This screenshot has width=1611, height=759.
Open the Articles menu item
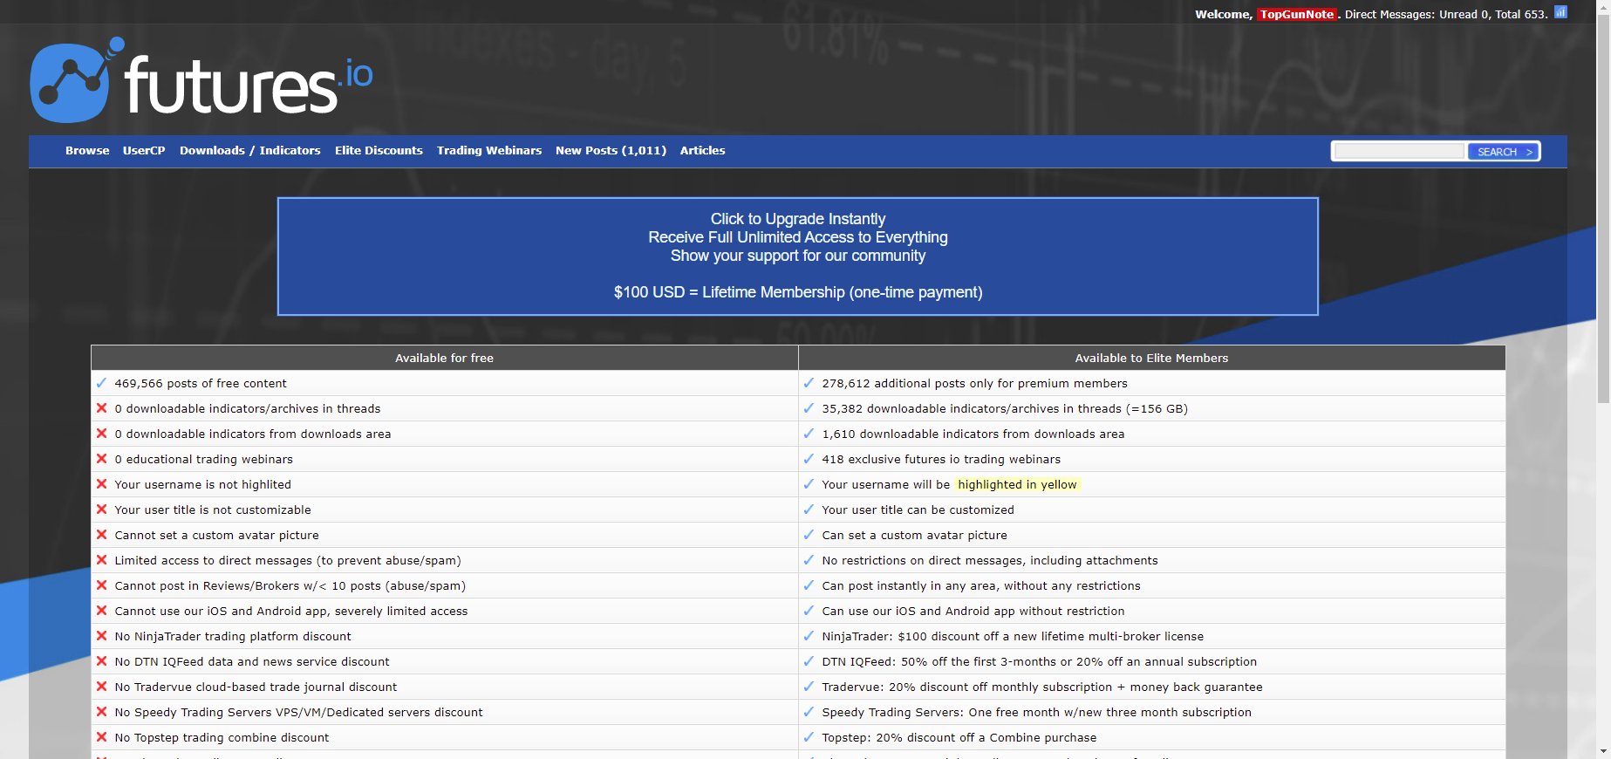[703, 151]
